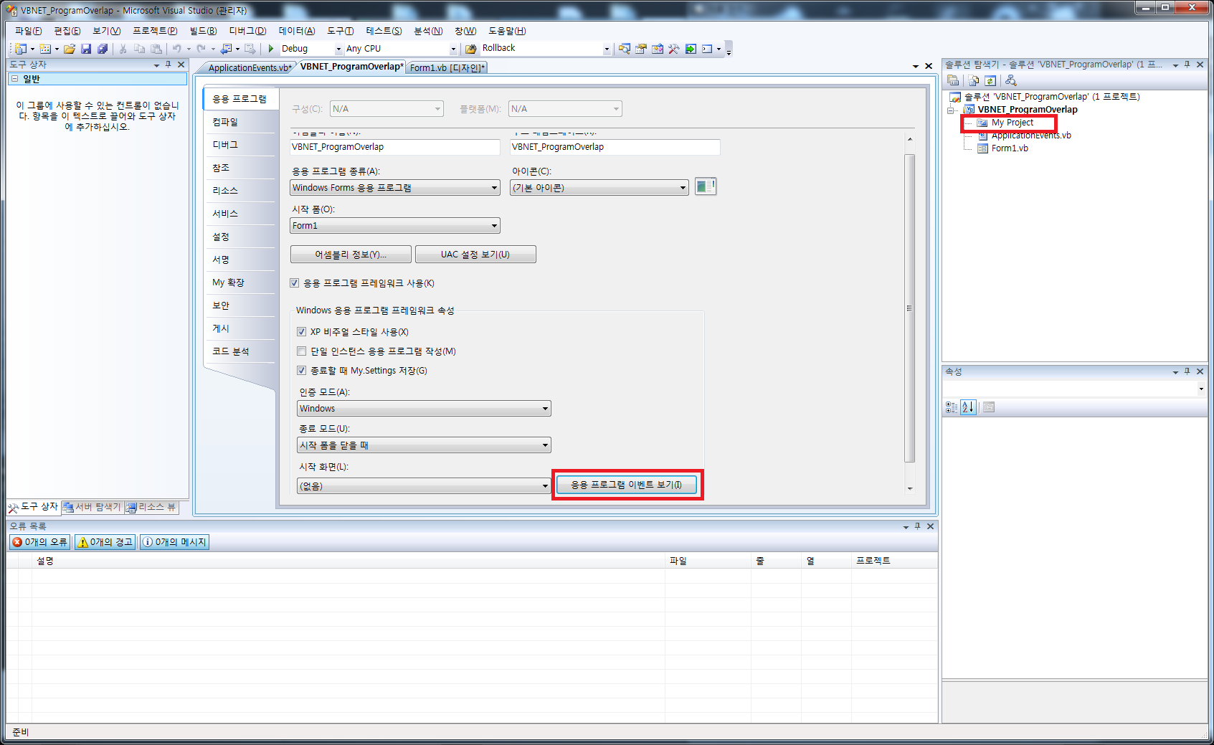Screen dimensions: 1214x745
Task: Click the Alphabetical sort icon in Properties panel
Action: [968, 407]
